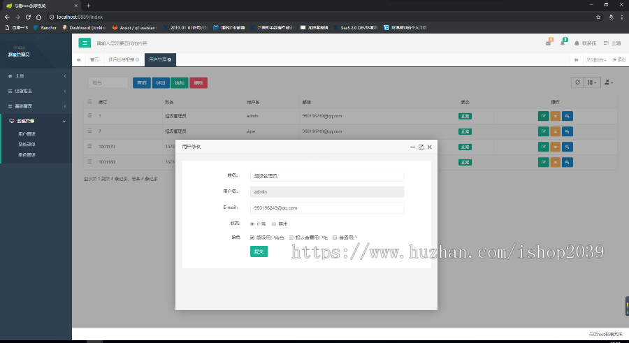Close the active 用户管理 tab via its x icon
The image size is (629, 343).
coord(170,60)
